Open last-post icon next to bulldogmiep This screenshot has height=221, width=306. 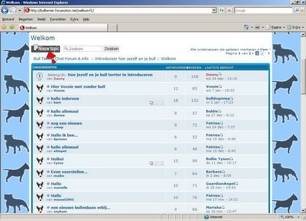(231, 98)
